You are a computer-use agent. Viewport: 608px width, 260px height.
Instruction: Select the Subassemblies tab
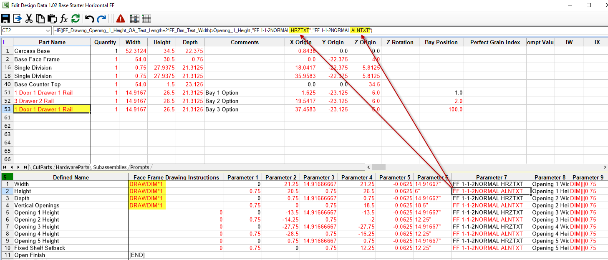pos(110,167)
